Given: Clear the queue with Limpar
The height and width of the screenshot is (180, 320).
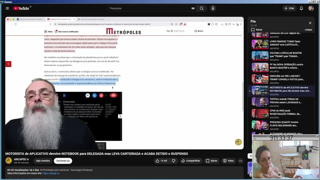Looking at the screenshot, I should point(308,30).
